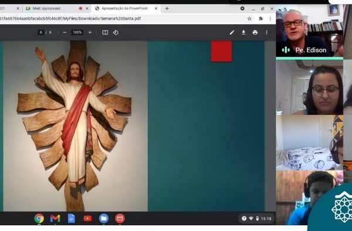Open Gmail from the shelf

click(x=55, y=218)
